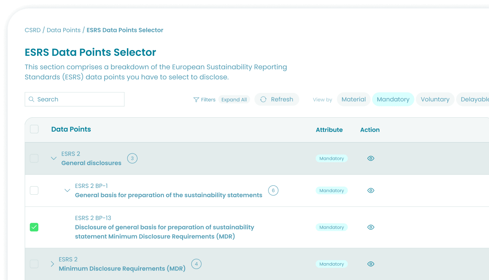Click the Mandatory tag on ESRS 2 BP-13 row

click(x=331, y=227)
